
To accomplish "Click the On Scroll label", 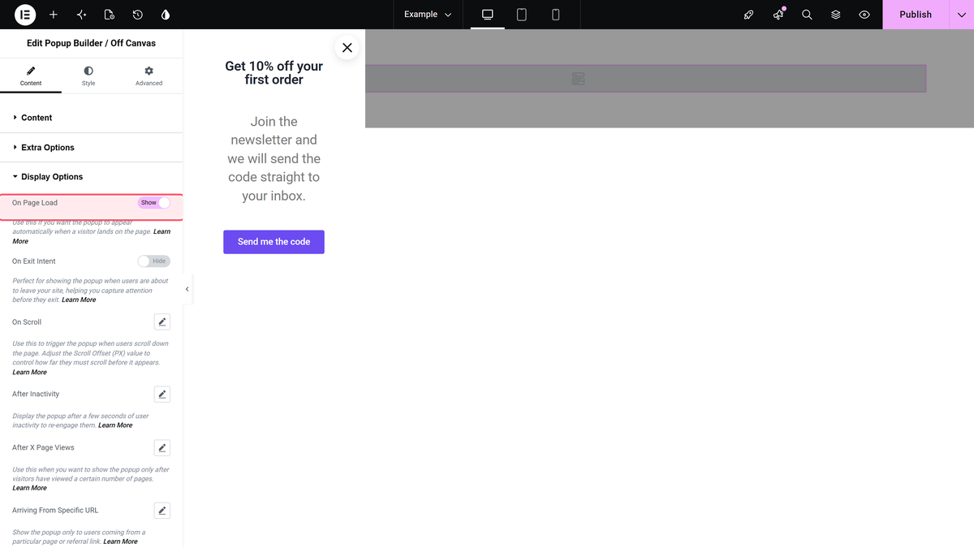I will click(x=27, y=322).
